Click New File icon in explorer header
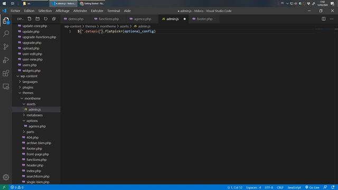 tap(30, 19)
